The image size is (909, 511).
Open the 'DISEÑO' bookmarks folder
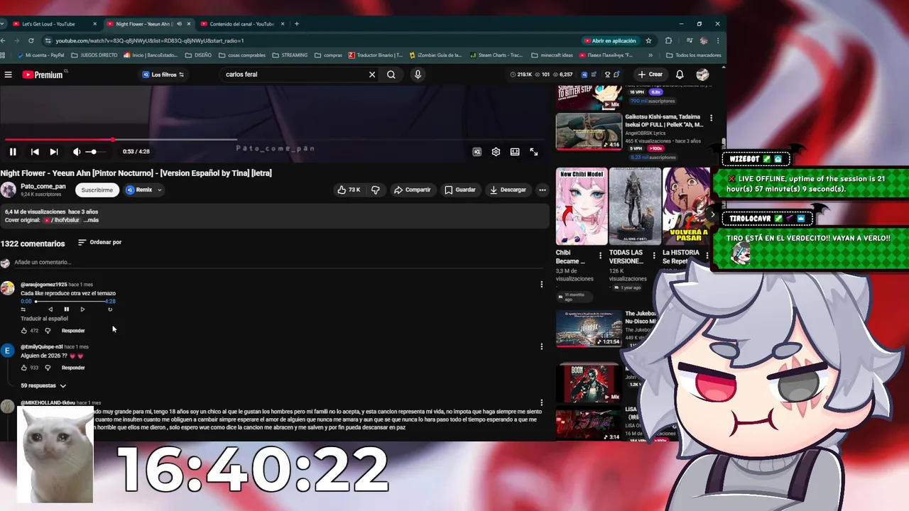pyautogui.click(x=198, y=55)
